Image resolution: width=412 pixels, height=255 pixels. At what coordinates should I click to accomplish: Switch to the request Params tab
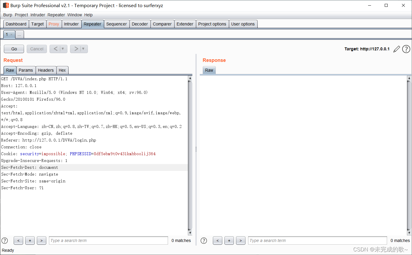point(26,70)
